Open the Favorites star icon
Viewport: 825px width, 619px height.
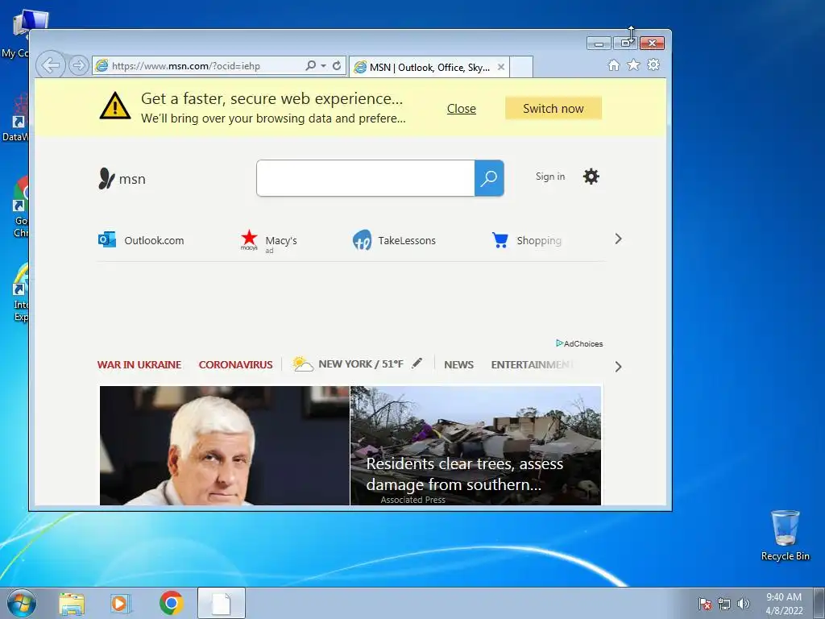click(x=633, y=64)
